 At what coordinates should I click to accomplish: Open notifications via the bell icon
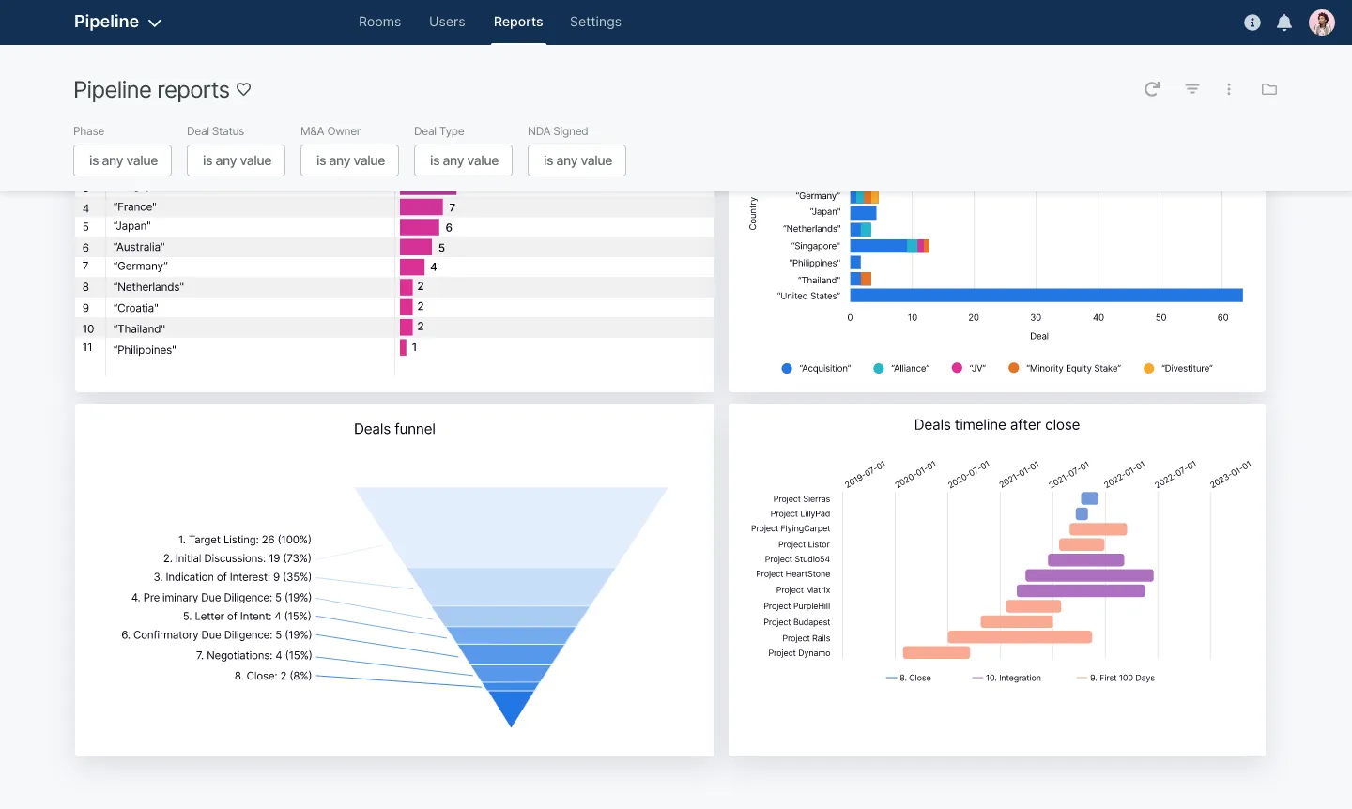click(1284, 23)
